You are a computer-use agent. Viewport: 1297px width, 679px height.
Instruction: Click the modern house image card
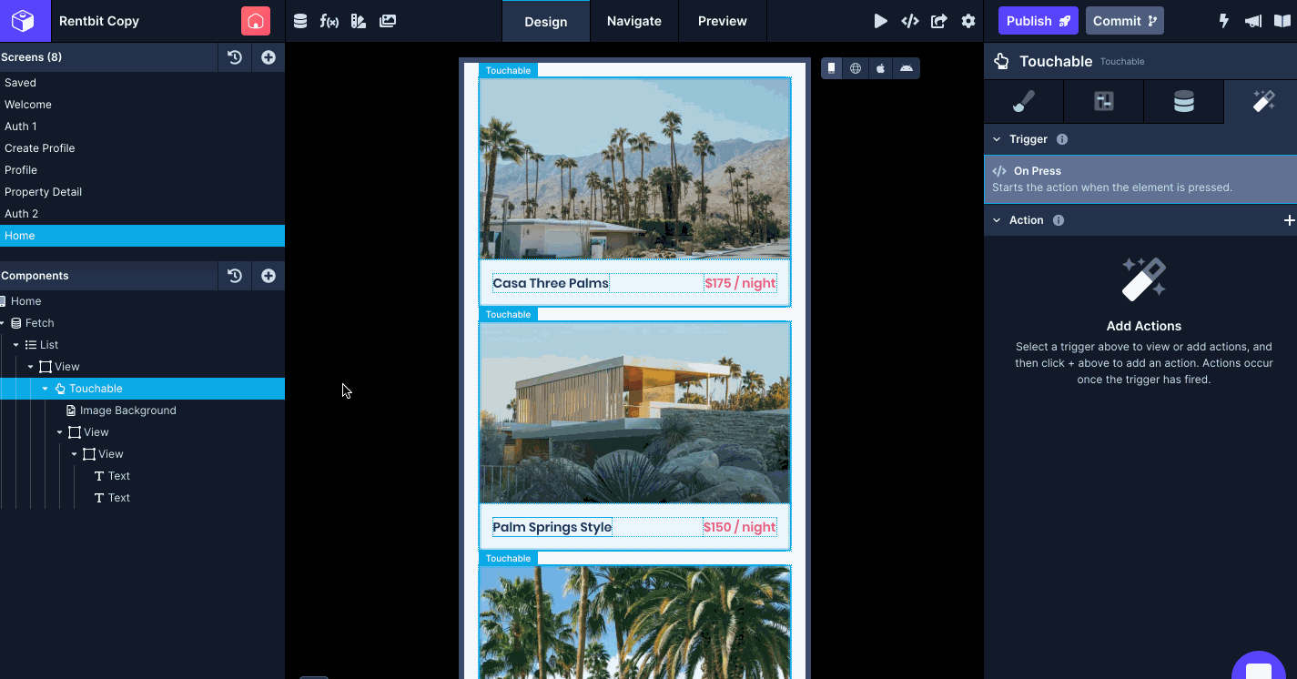pyautogui.click(x=634, y=412)
